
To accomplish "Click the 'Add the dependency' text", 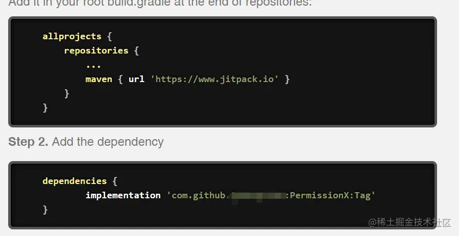I will 108,142.
